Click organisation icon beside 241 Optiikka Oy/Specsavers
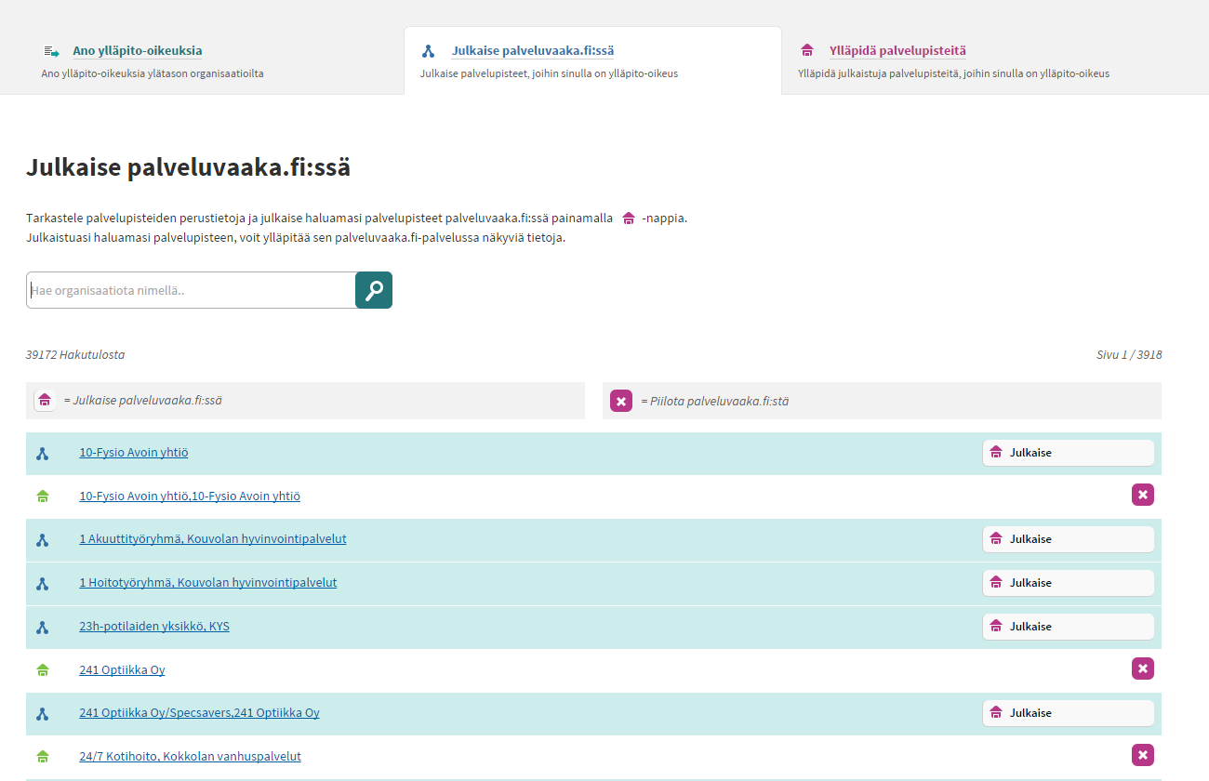1209x781 pixels. (42, 714)
